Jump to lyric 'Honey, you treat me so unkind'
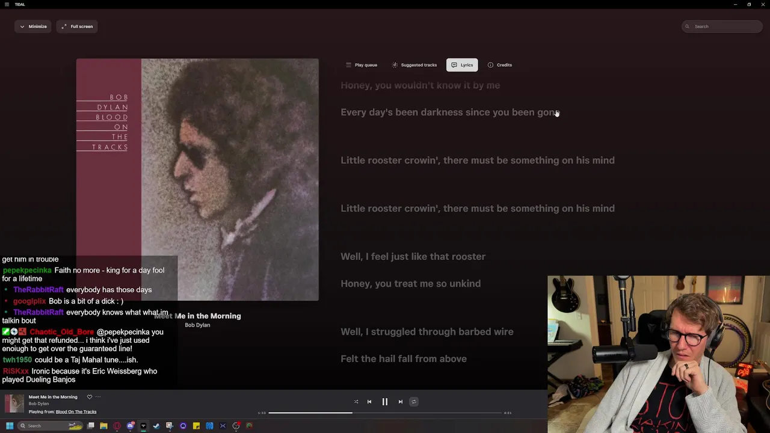This screenshot has width=770, height=433. 411,284
